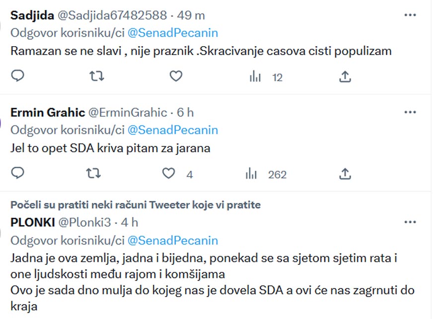Screen dimensions: 447x319
Task: Open more options on PLONKI's tweet
Action: tap(410, 222)
